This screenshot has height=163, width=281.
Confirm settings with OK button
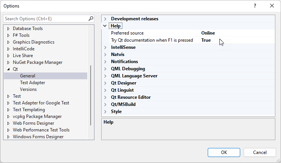pyautogui.click(x=224, y=152)
